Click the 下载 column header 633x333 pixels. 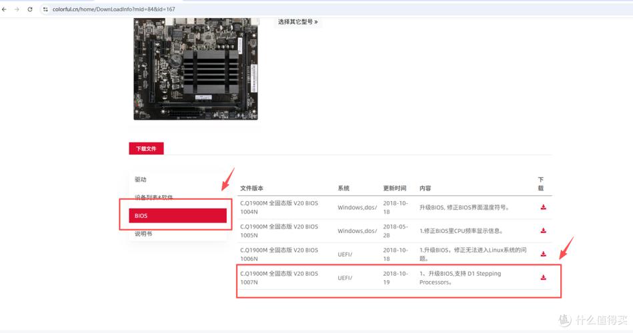[x=540, y=184]
